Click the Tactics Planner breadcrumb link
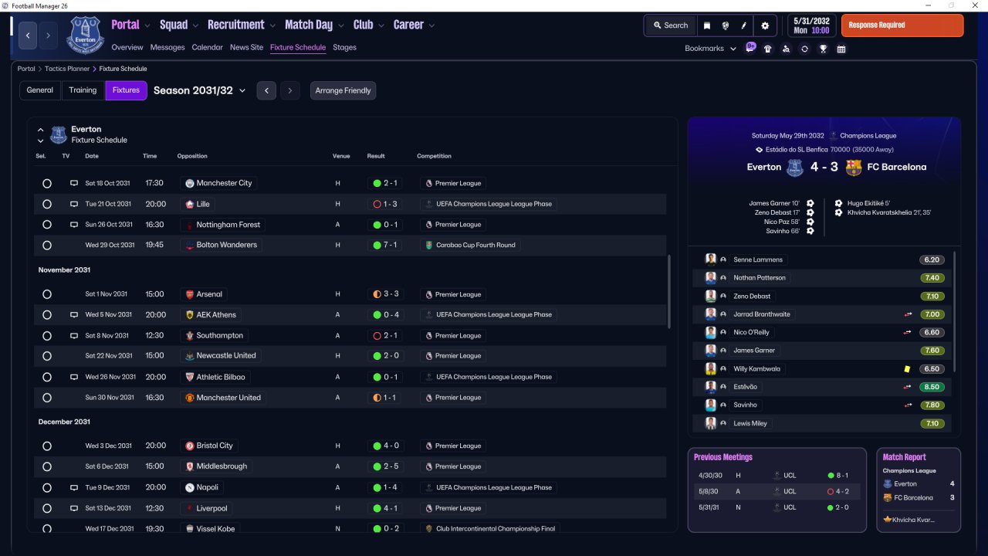This screenshot has width=988, height=556. point(67,69)
